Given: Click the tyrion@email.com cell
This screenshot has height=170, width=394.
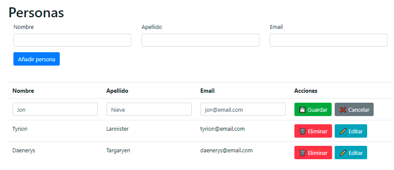Looking at the screenshot, I should (x=223, y=129).
